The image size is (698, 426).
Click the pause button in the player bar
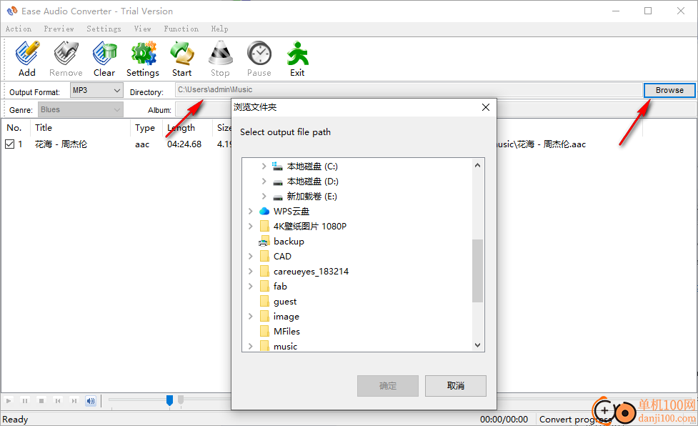tap(25, 401)
